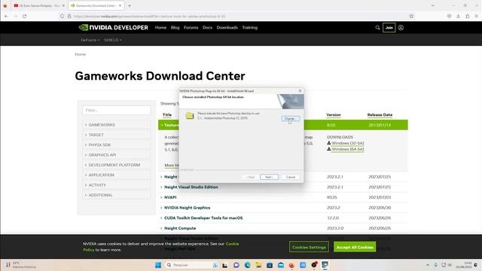Click the folder icon in the installer dialog
This screenshot has height=271, width=482.
(190, 115)
